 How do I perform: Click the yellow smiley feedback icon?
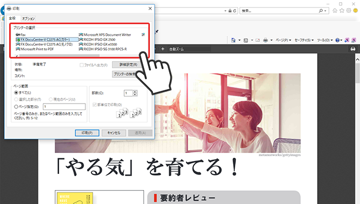click(x=356, y=11)
